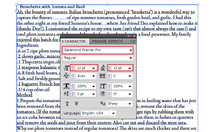Collapse the panel with the double-arrow icon

[129, 36]
